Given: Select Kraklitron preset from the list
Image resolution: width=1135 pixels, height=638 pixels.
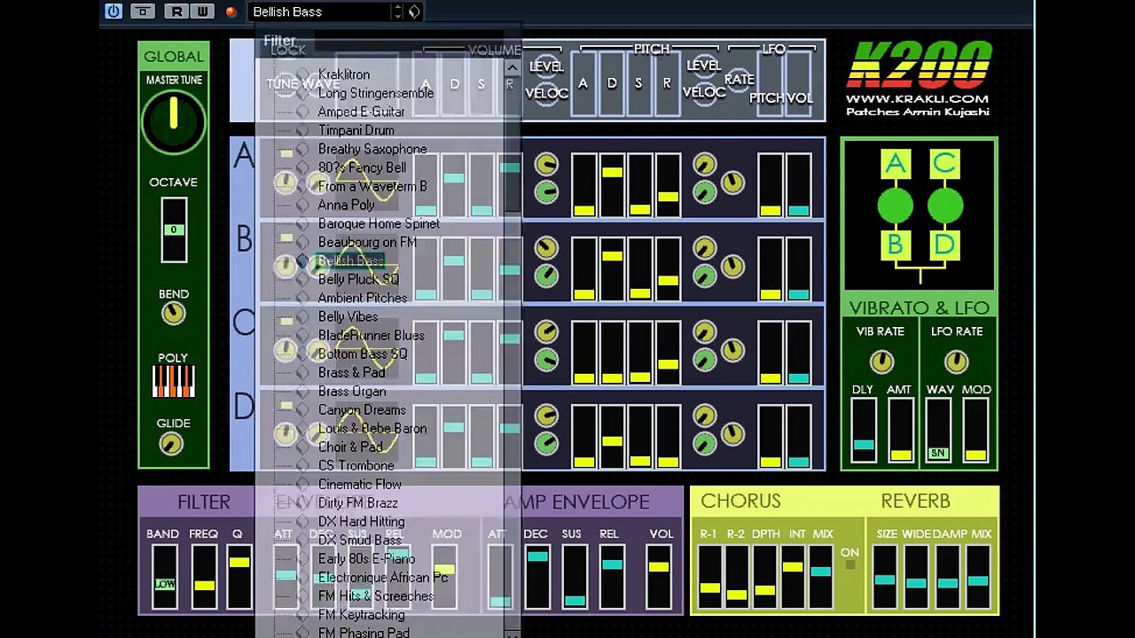Looking at the screenshot, I should coord(344,74).
